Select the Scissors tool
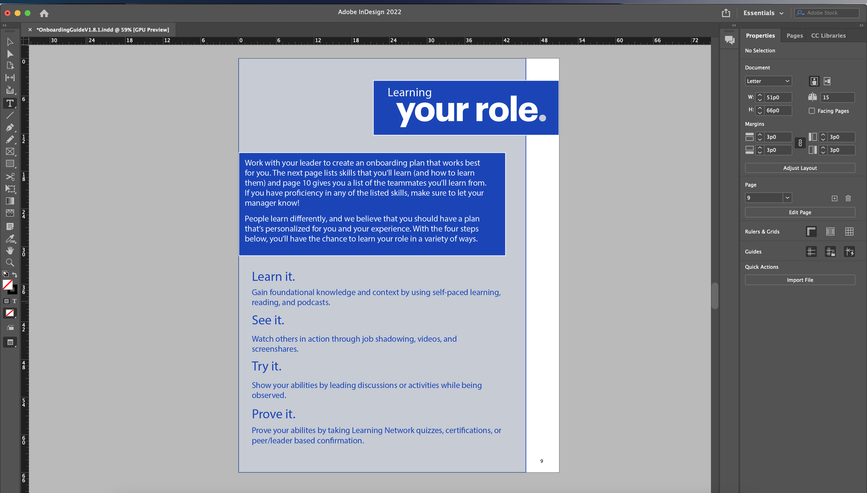867x493 pixels. [x=10, y=177]
